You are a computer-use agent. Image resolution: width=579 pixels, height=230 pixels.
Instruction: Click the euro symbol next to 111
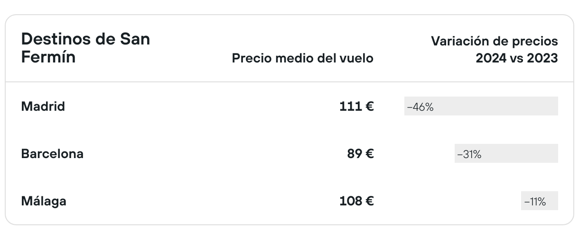coord(369,106)
